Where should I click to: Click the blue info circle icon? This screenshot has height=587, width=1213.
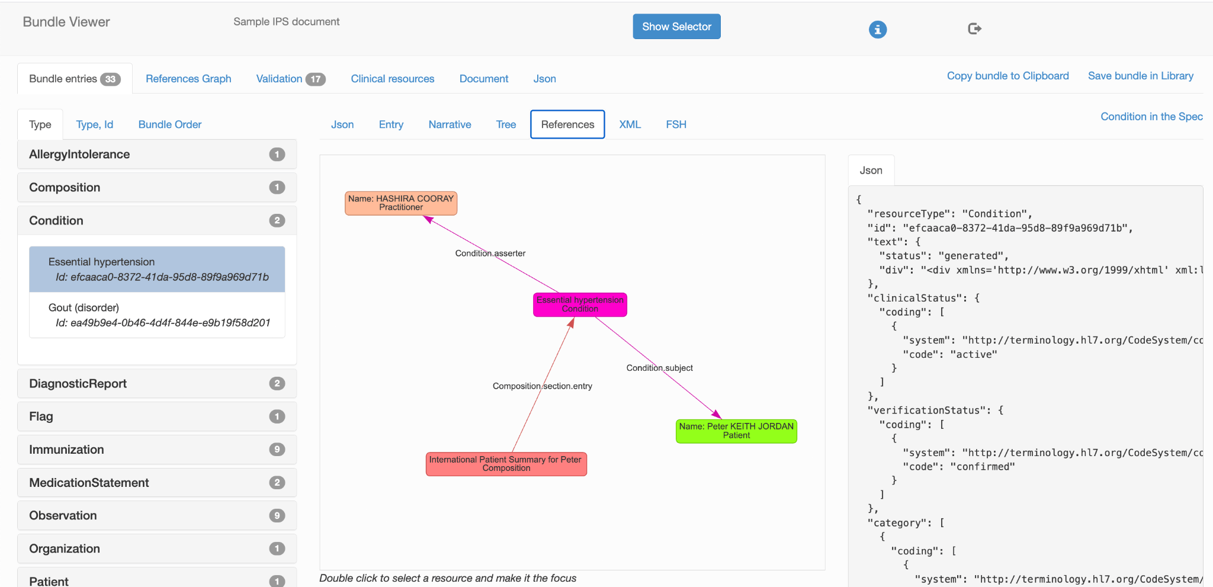click(877, 29)
